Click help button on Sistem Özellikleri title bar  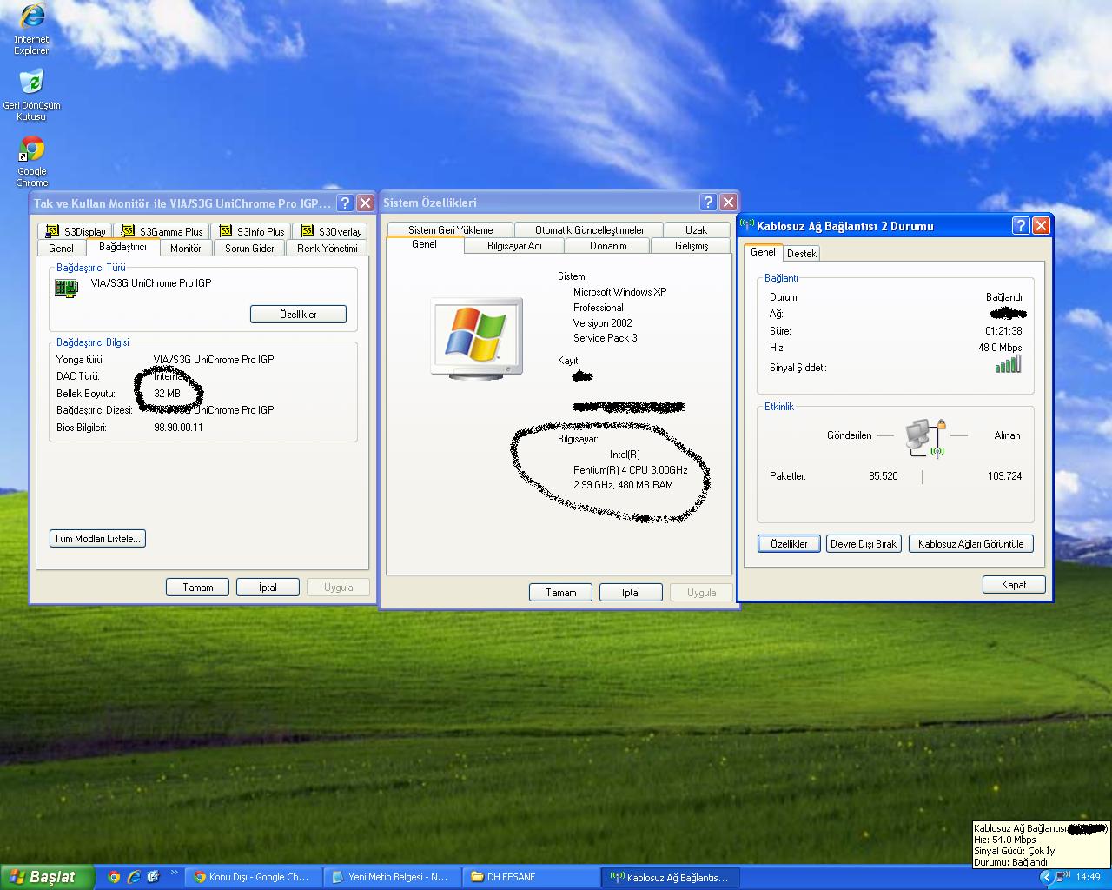[708, 203]
